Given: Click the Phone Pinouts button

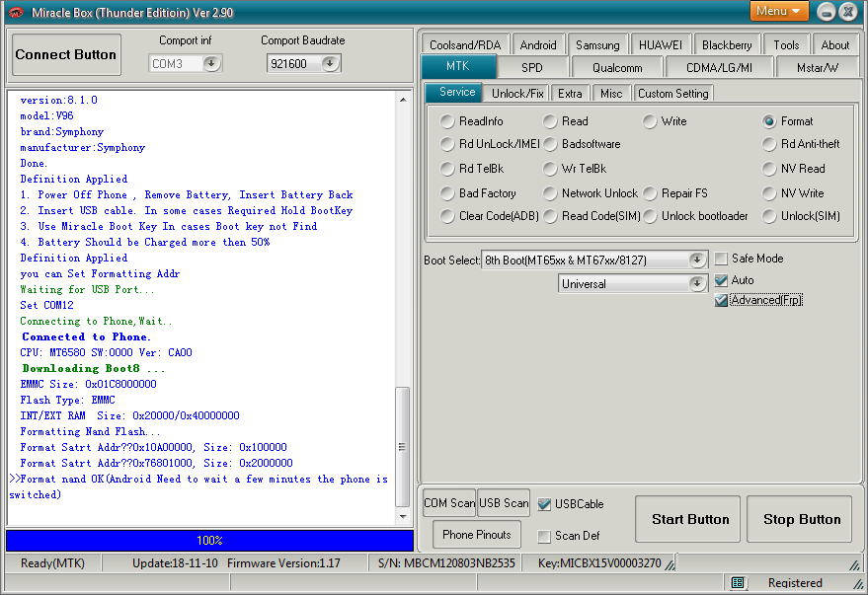Looking at the screenshot, I should coord(477,535).
